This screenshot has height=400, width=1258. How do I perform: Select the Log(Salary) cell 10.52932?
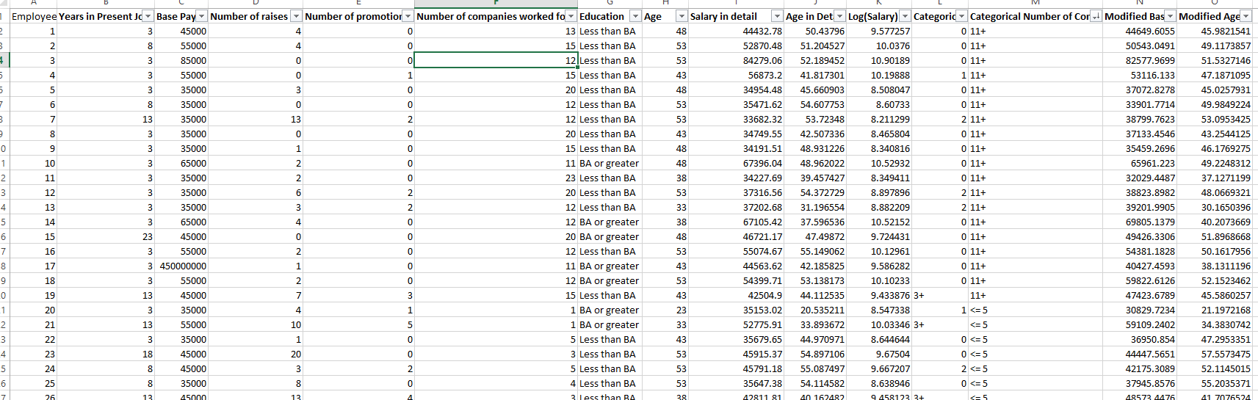[x=878, y=163]
